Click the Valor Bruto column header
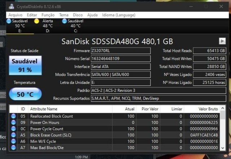This screenshot has height=159, width=231. point(202,109)
